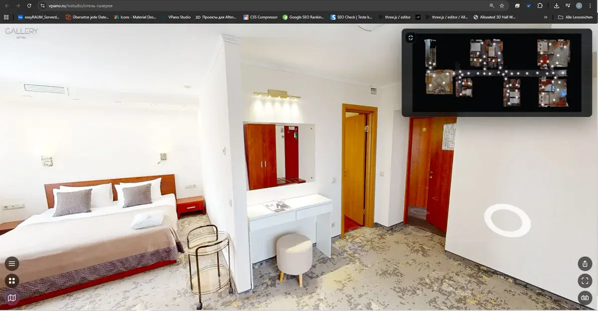Click the open orange bathroom door
598x311 pixels.
pos(355,169)
